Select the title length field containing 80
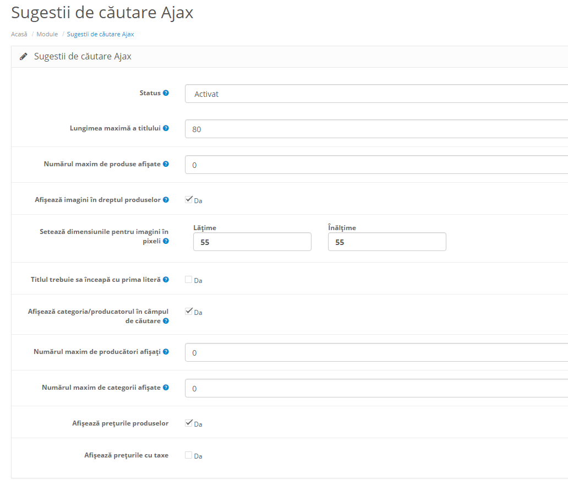Screen dimensions: 568x496 tap(330, 129)
